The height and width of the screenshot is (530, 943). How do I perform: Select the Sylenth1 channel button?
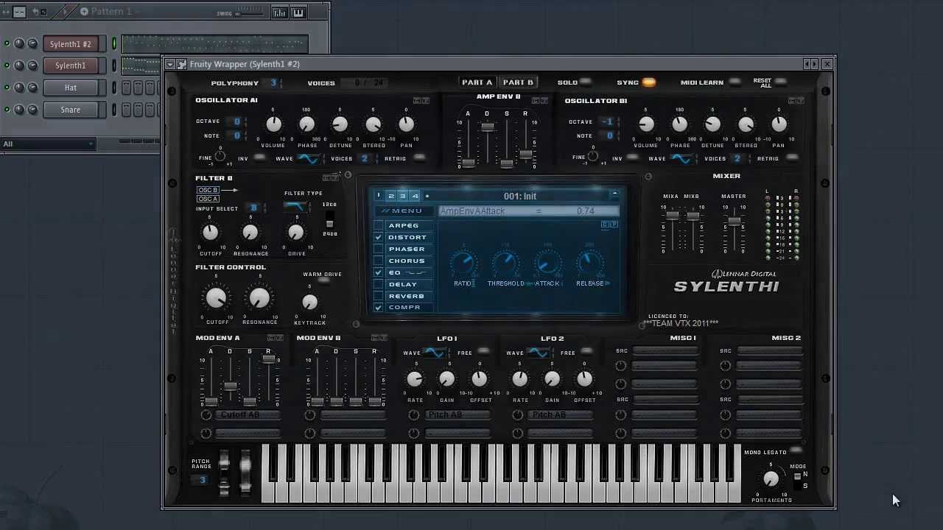coord(71,66)
